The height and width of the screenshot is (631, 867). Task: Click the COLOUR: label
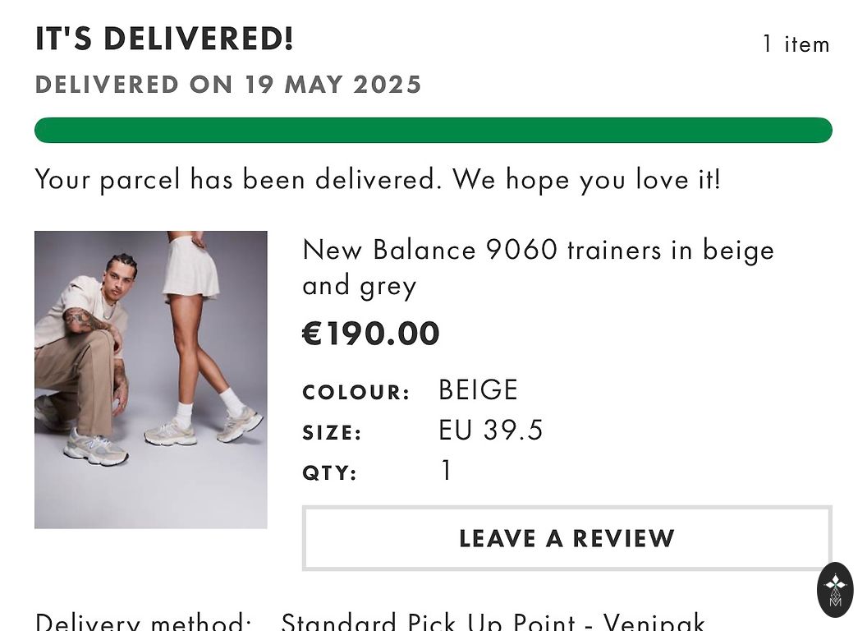click(356, 393)
